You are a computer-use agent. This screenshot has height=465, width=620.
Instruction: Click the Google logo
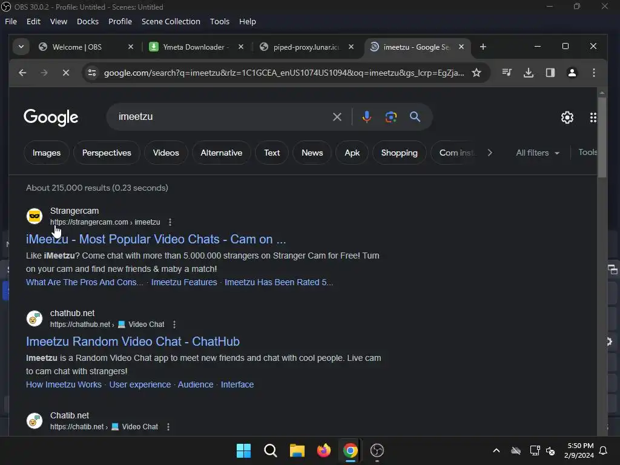coord(51,117)
